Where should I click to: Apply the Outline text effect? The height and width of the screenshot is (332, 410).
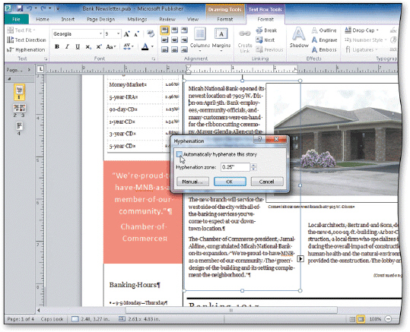tap(324, 30)
